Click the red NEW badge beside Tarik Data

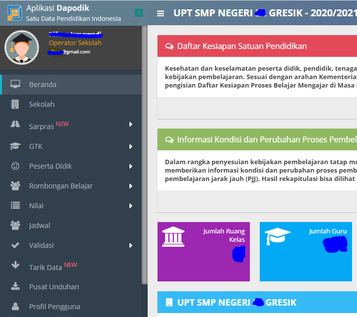click(70, 265)
